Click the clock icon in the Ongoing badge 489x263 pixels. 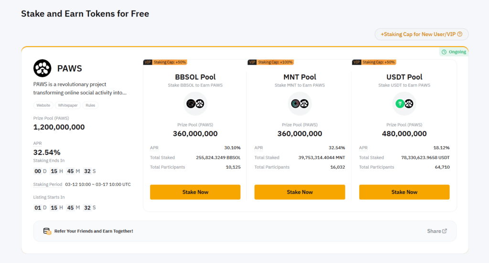pyautogui.click(x=444, y=52)
